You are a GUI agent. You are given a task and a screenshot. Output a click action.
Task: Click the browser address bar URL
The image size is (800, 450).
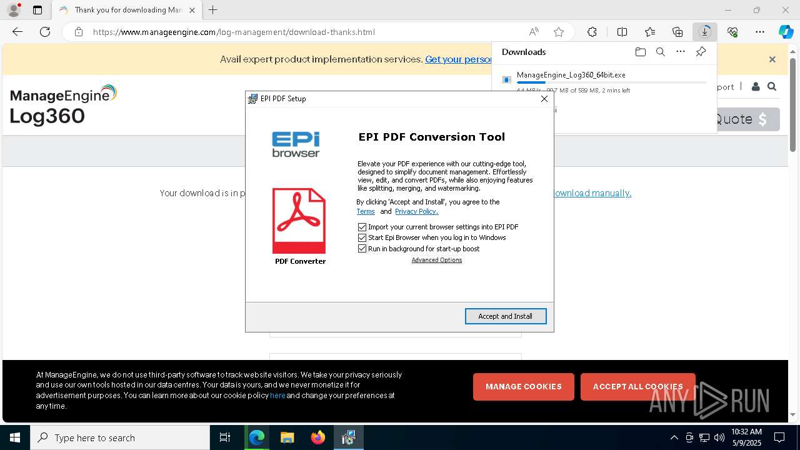coord(234,32)
